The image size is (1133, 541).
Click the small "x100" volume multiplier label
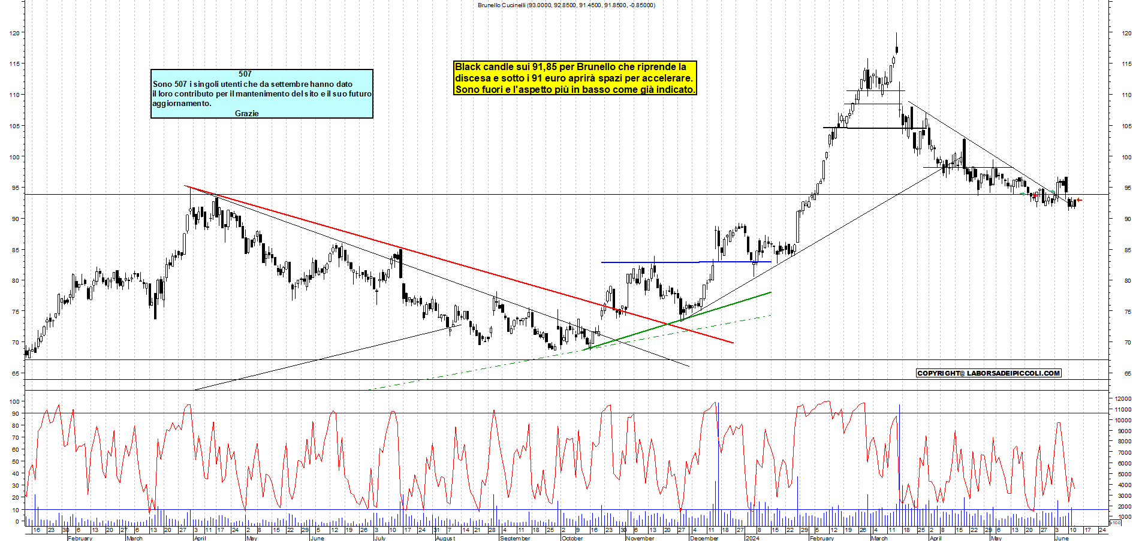[x=1116, y=522]
